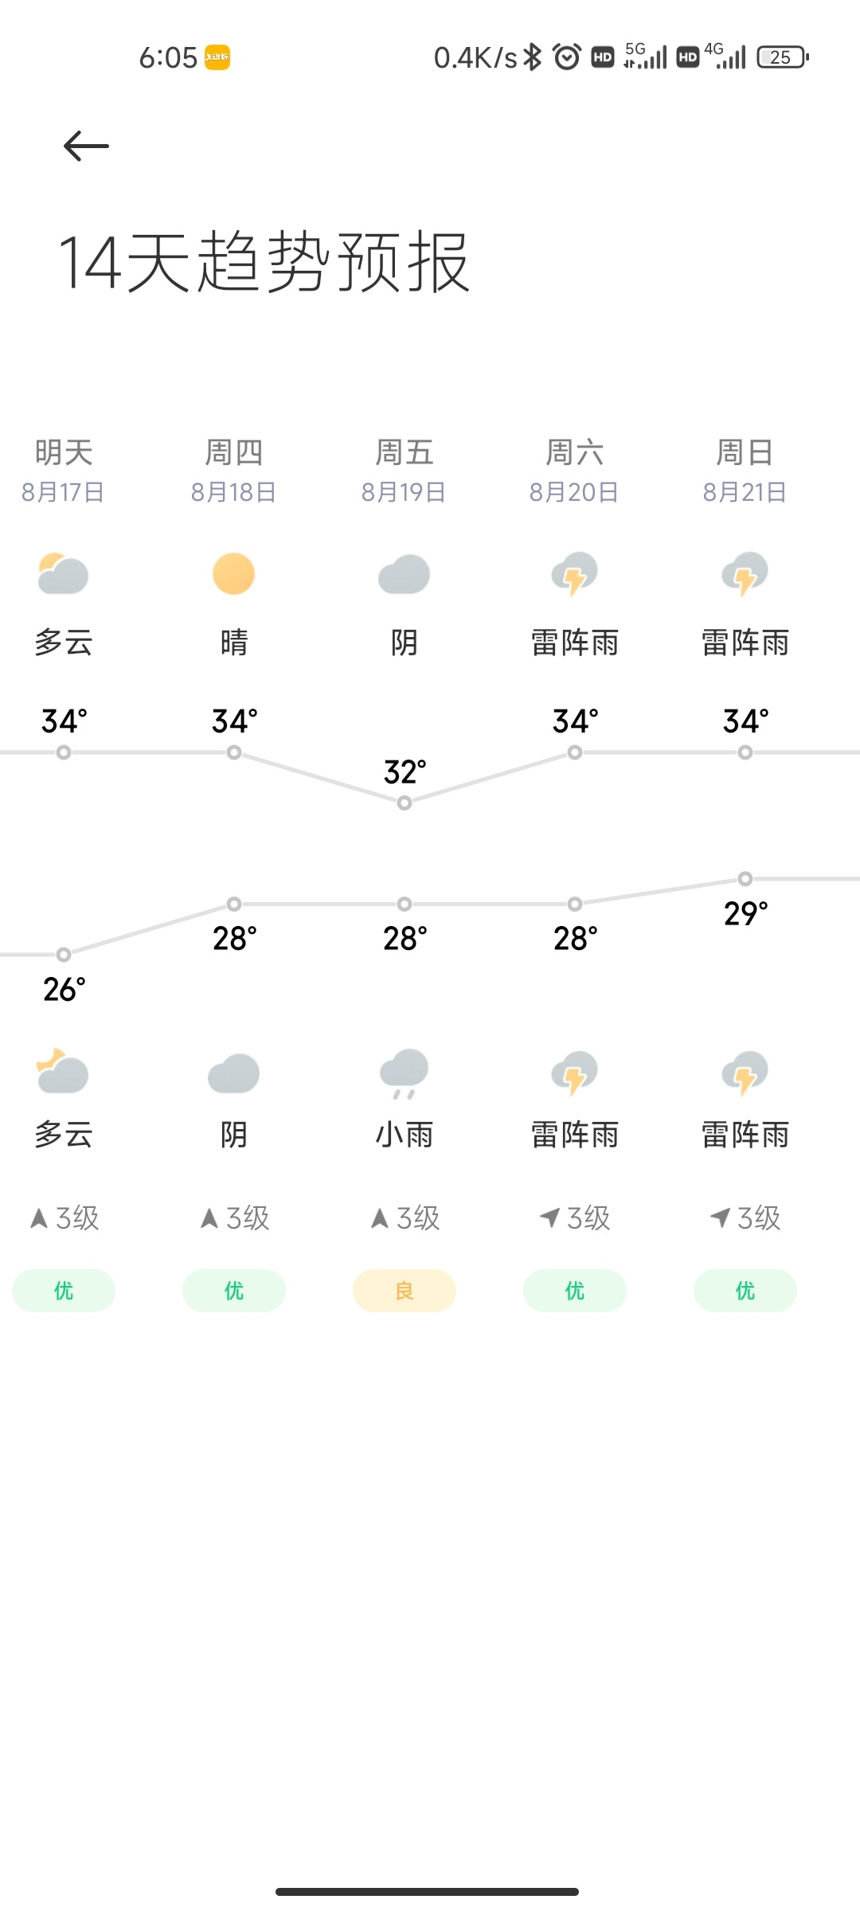
Task: Select the 明天 8月17日 day column header
Action: coord(63,471)
